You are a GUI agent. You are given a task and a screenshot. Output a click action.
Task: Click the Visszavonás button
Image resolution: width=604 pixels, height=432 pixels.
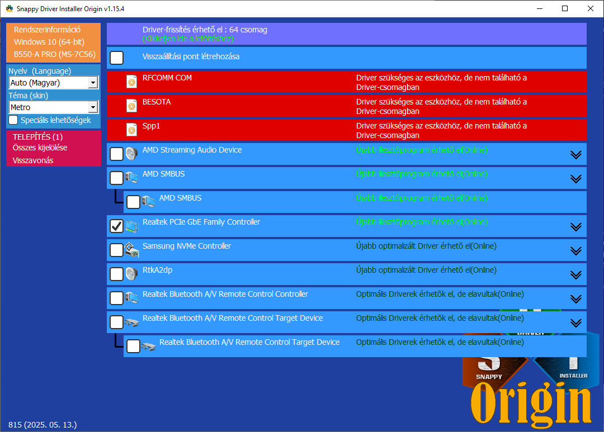click(x=33, y=160)
